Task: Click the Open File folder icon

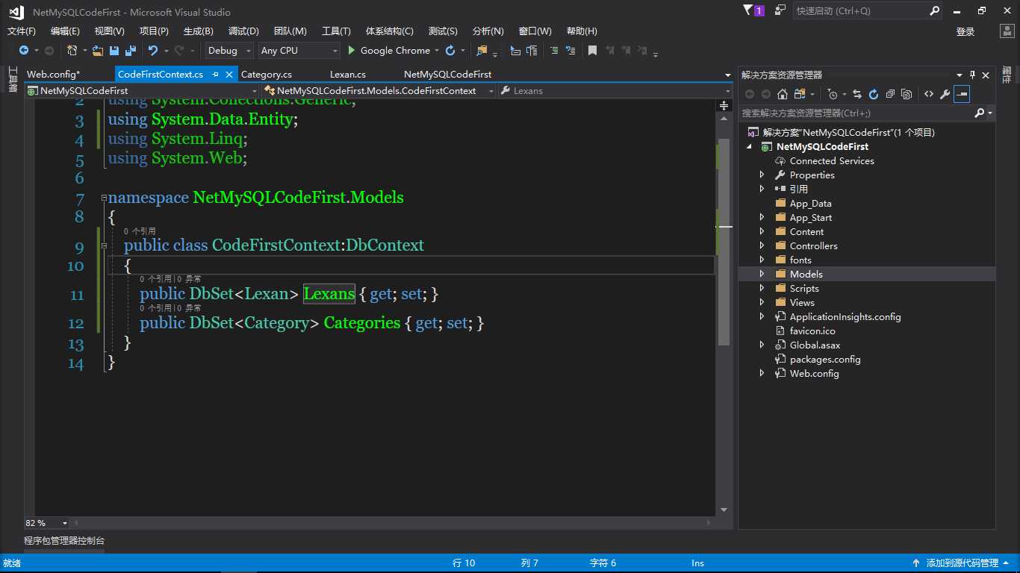Action: (x=98, y=51)
